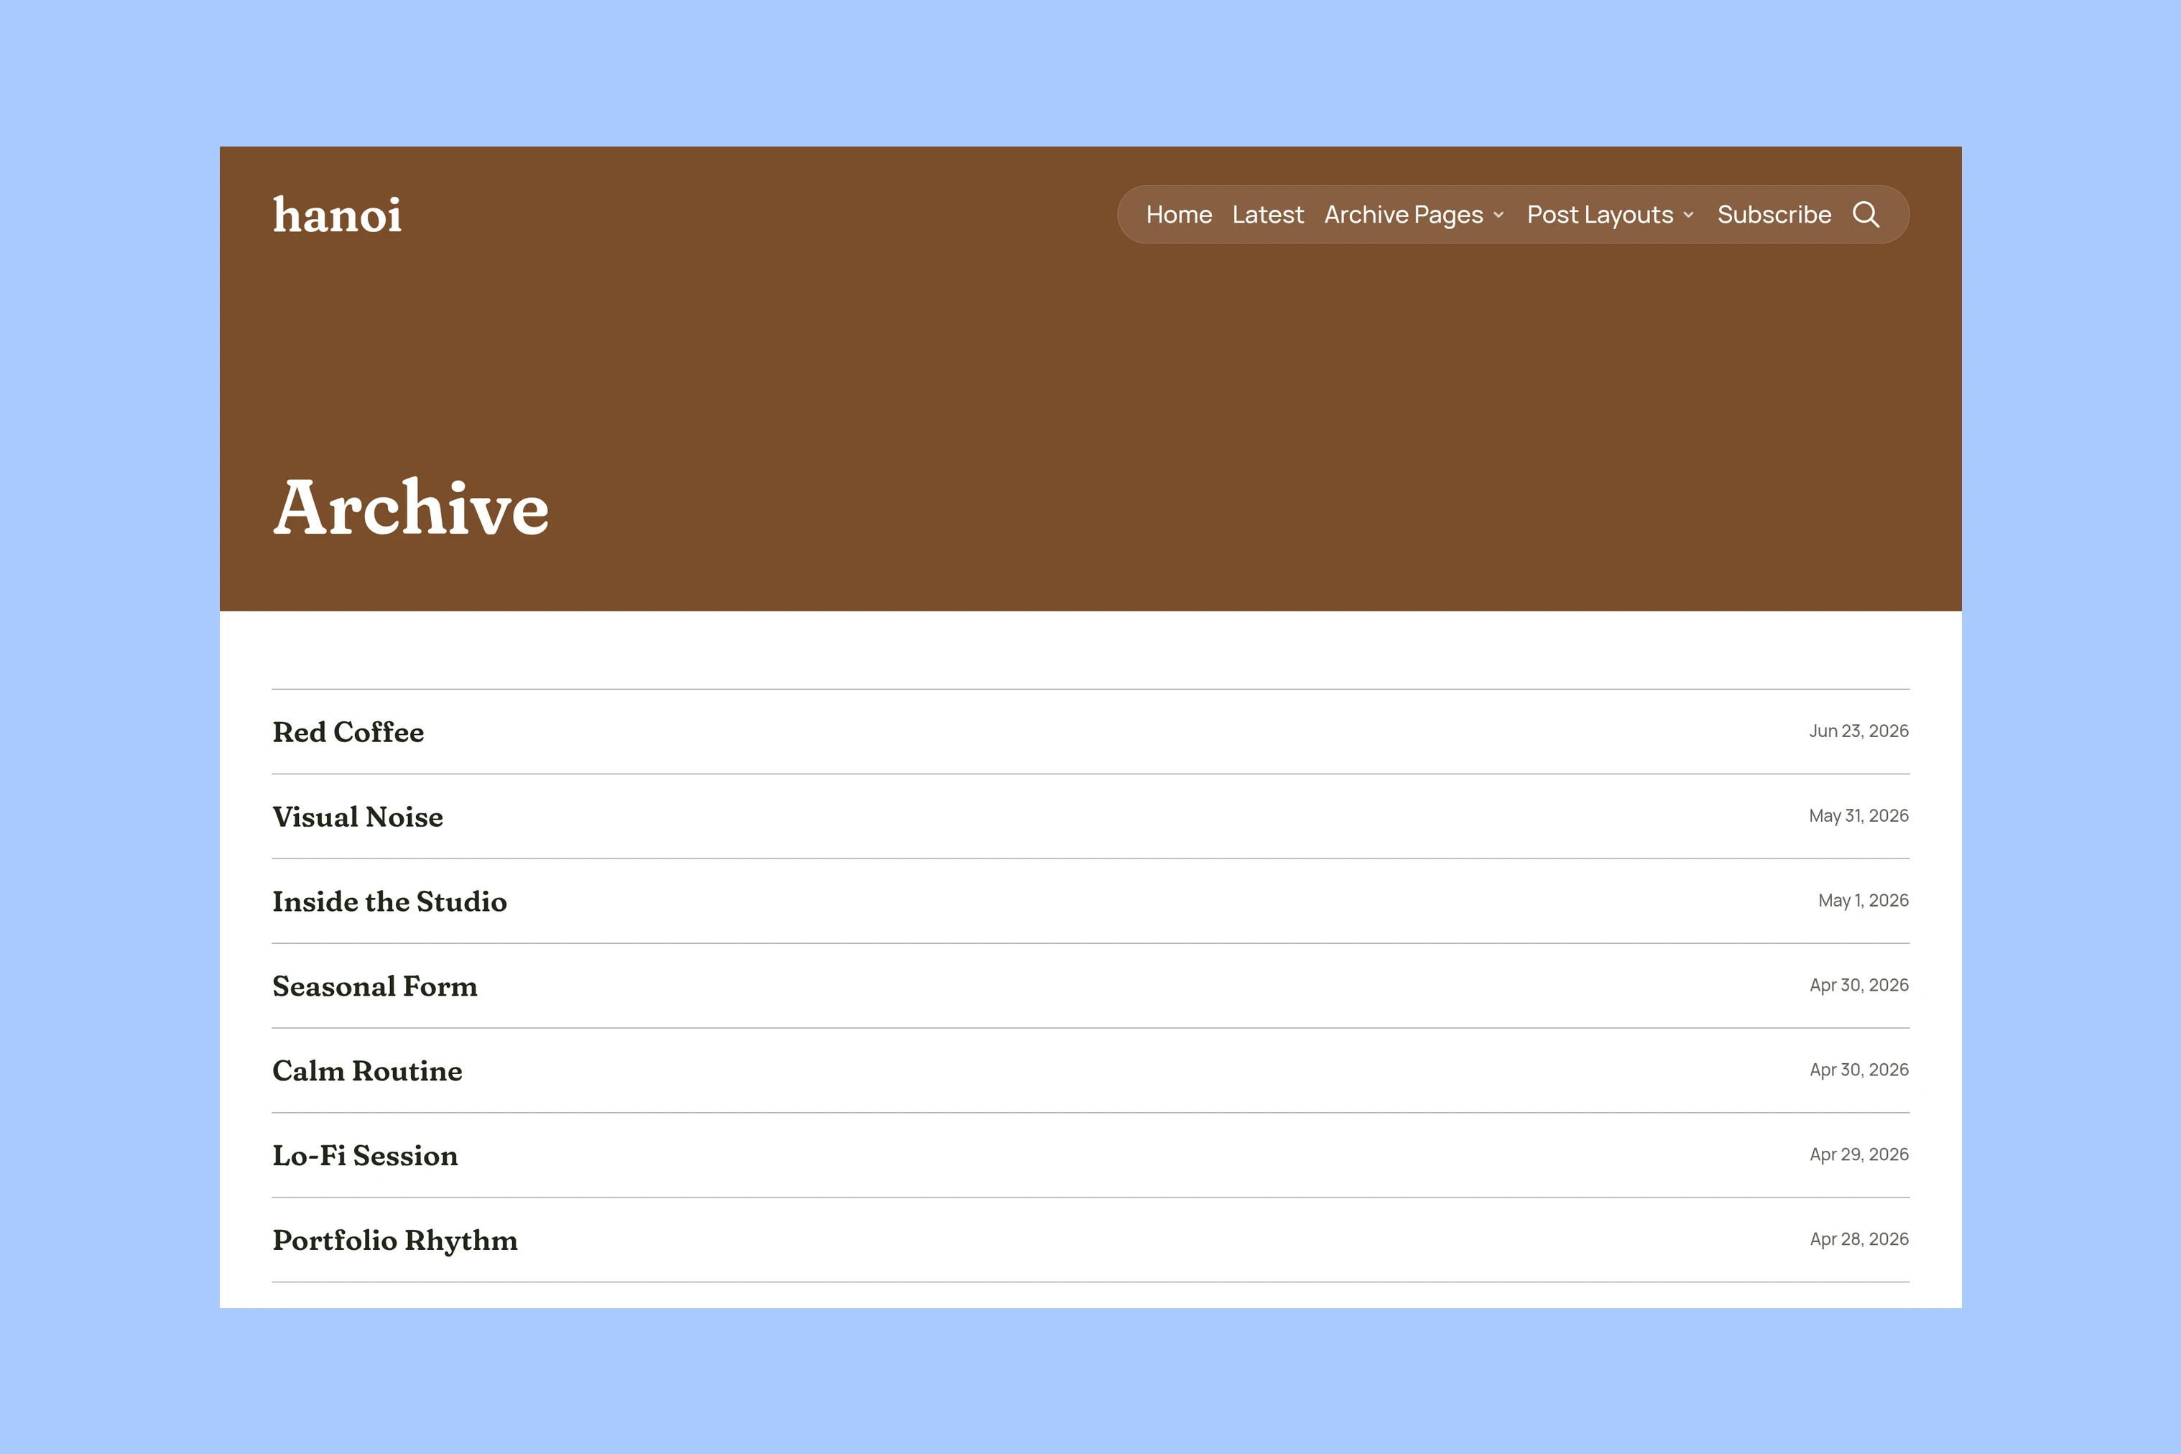Click the Apr 29, 2026 date
The height and width of the screenshot is (1454, 2181).
[1858, 1154]
